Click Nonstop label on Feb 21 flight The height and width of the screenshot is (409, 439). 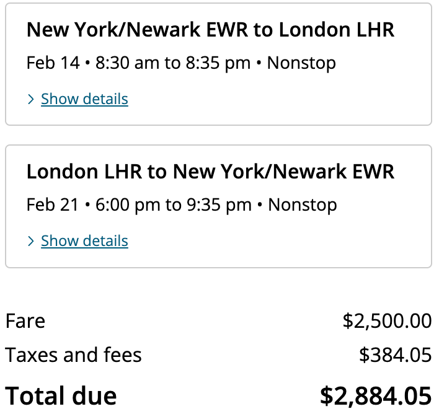click(303, 205)
